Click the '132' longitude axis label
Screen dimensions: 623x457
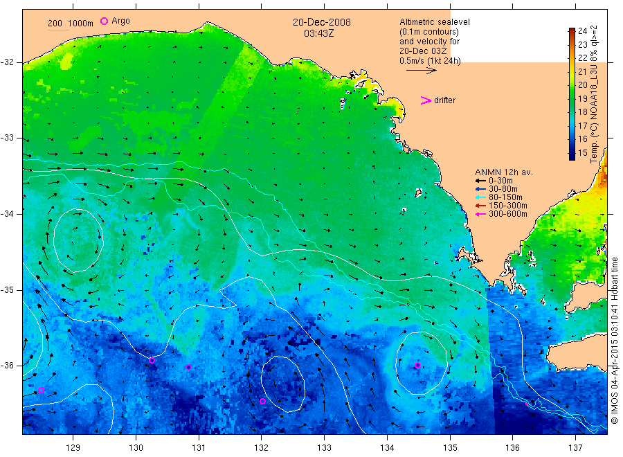262,448
